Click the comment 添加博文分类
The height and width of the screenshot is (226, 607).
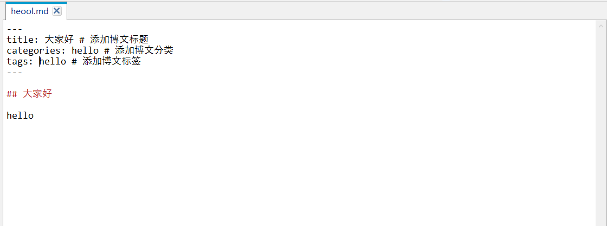(144, 50)
